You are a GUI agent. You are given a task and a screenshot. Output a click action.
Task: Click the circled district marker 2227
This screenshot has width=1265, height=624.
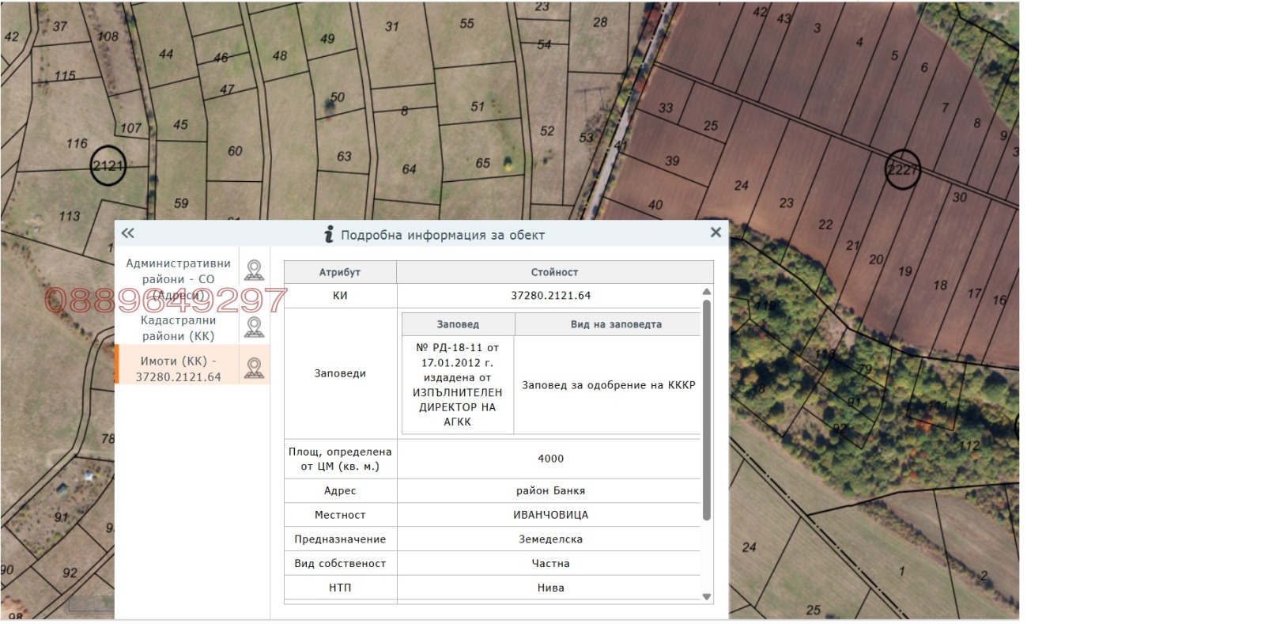[x=902, y=170]
